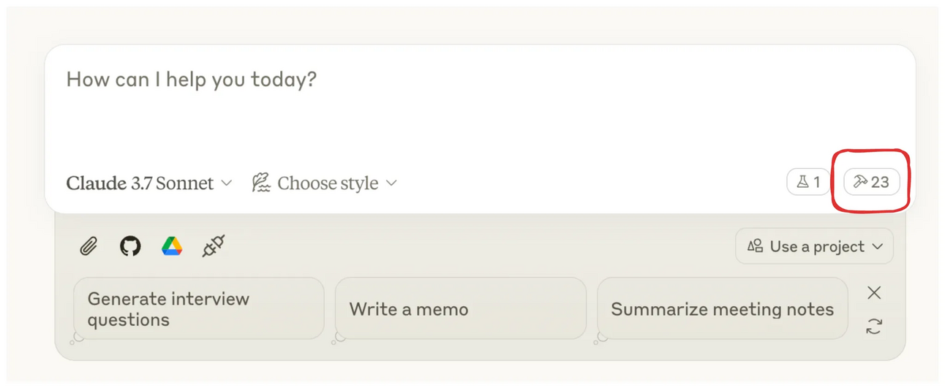
Task: Open the hammer tools icon showing 23
Action: point(871,182)
